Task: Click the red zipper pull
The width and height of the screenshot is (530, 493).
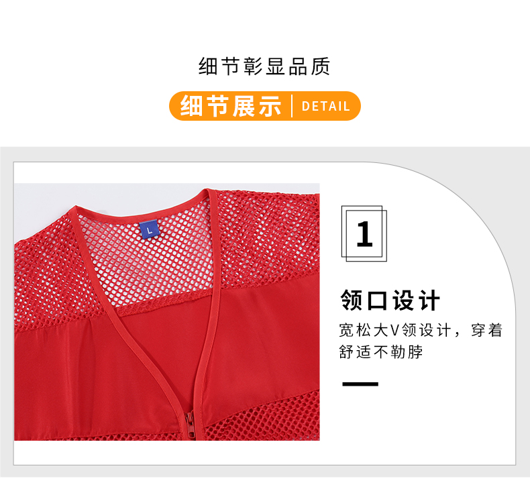Action: click(x=191, y=425)
